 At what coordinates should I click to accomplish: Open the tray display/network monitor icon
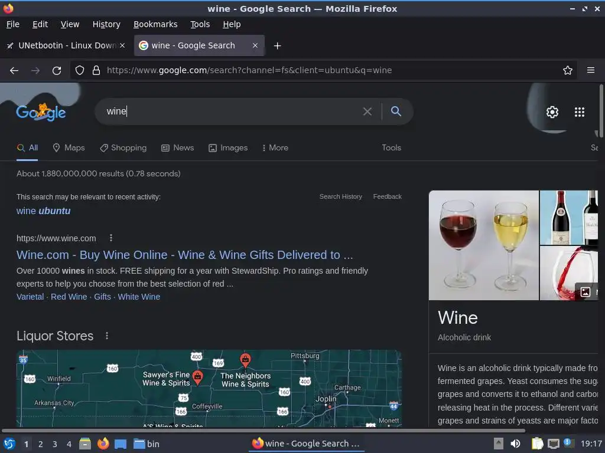(x=553, y=444)
